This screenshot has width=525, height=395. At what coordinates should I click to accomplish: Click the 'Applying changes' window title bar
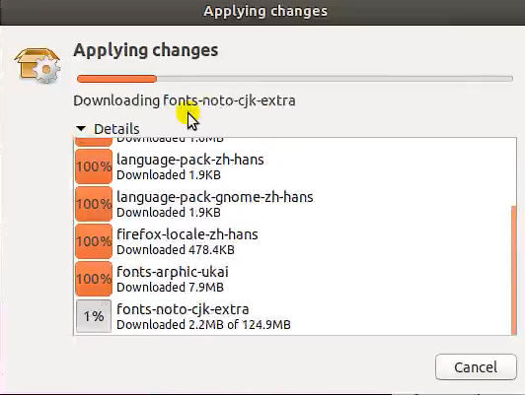(x=262, y=12)
